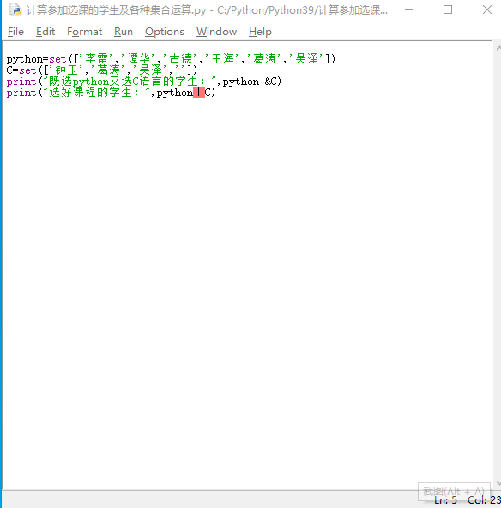501x508 pixels.
Task: Click the string '既选python又选C语言的学生：'
Action: pos(130,82)
